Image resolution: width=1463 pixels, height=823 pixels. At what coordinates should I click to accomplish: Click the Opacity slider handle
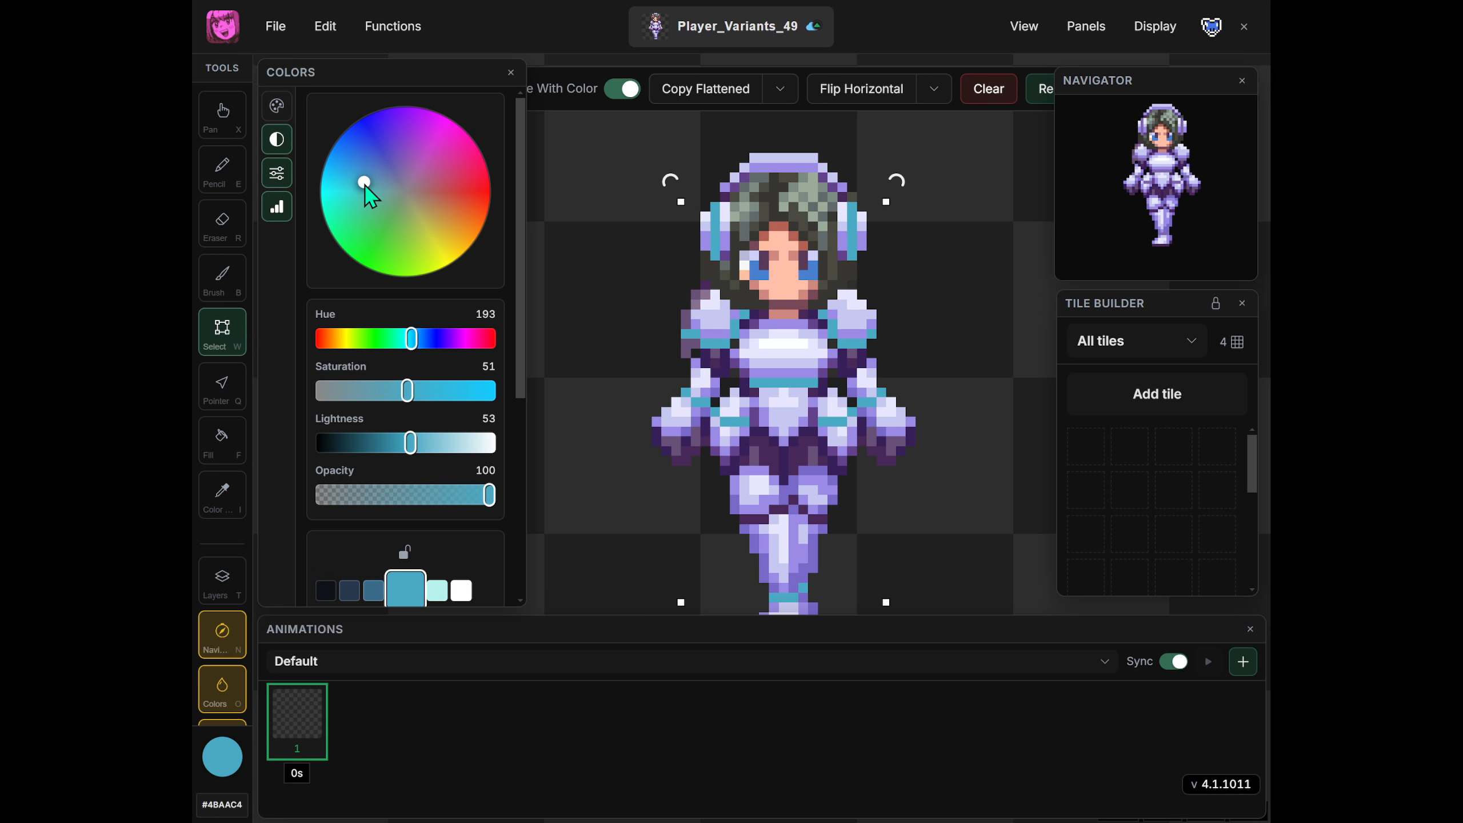point(489,495)
